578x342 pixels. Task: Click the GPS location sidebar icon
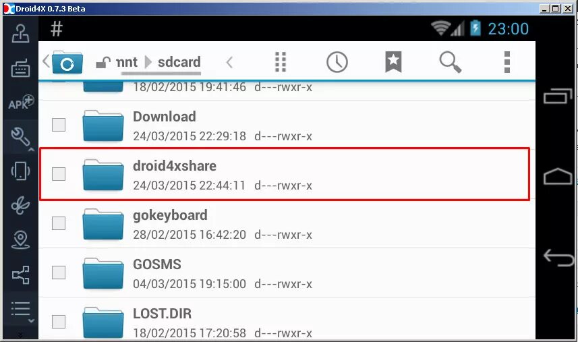pos(21,240)
